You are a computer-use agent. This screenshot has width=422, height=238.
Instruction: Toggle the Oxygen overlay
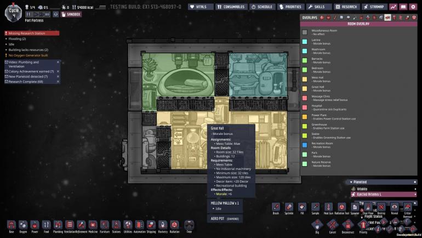pyautogui.click(x=322, y=18)
